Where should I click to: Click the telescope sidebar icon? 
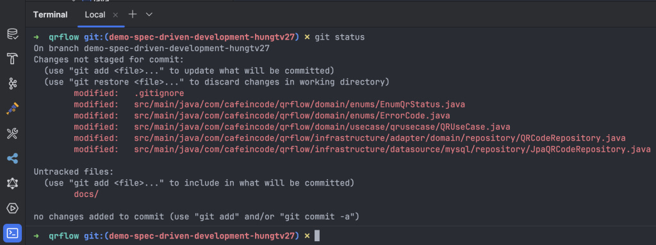click(13, 109)
